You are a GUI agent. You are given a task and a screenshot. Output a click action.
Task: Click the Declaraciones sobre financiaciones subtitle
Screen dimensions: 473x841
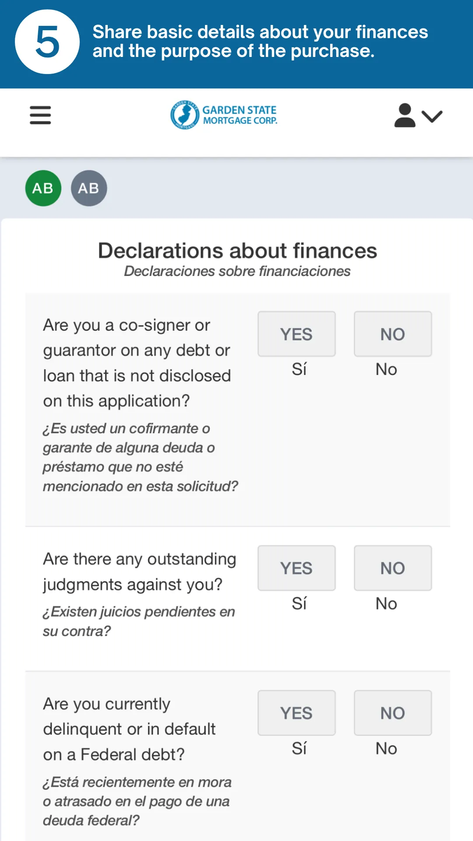point(237,271)
